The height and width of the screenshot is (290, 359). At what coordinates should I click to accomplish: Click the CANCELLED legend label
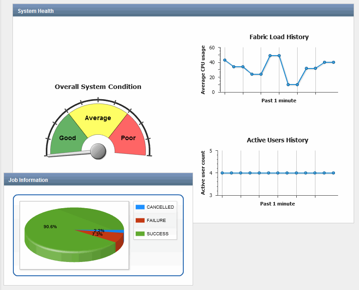pos(160,207)
